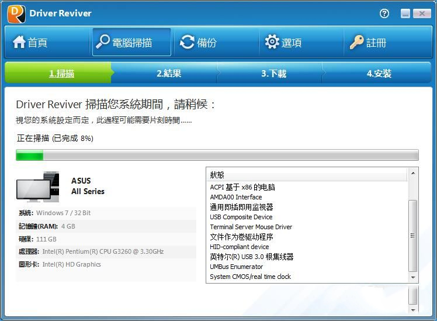The height and width of the screenshot is (321, 437).
Task: Click the house icon for 首頁
Action: pyautogui.click(x=19, y=42)
